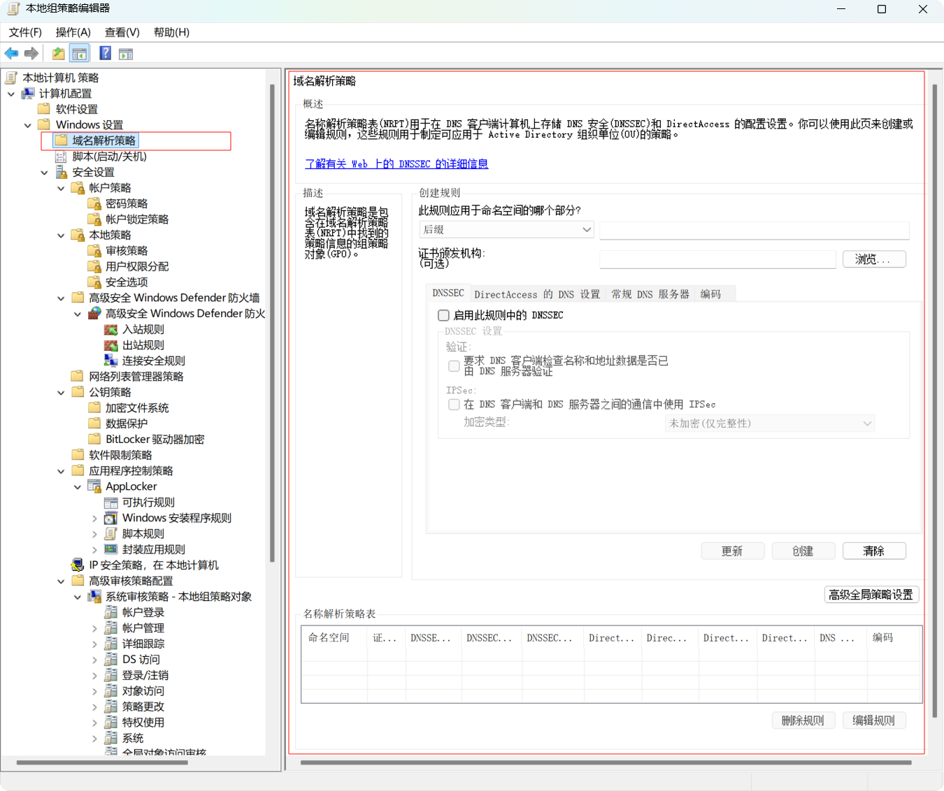This screenshot has height=791, width=944.
Task: Collapse the 本地策略 node
Action: tap(61, 235)
